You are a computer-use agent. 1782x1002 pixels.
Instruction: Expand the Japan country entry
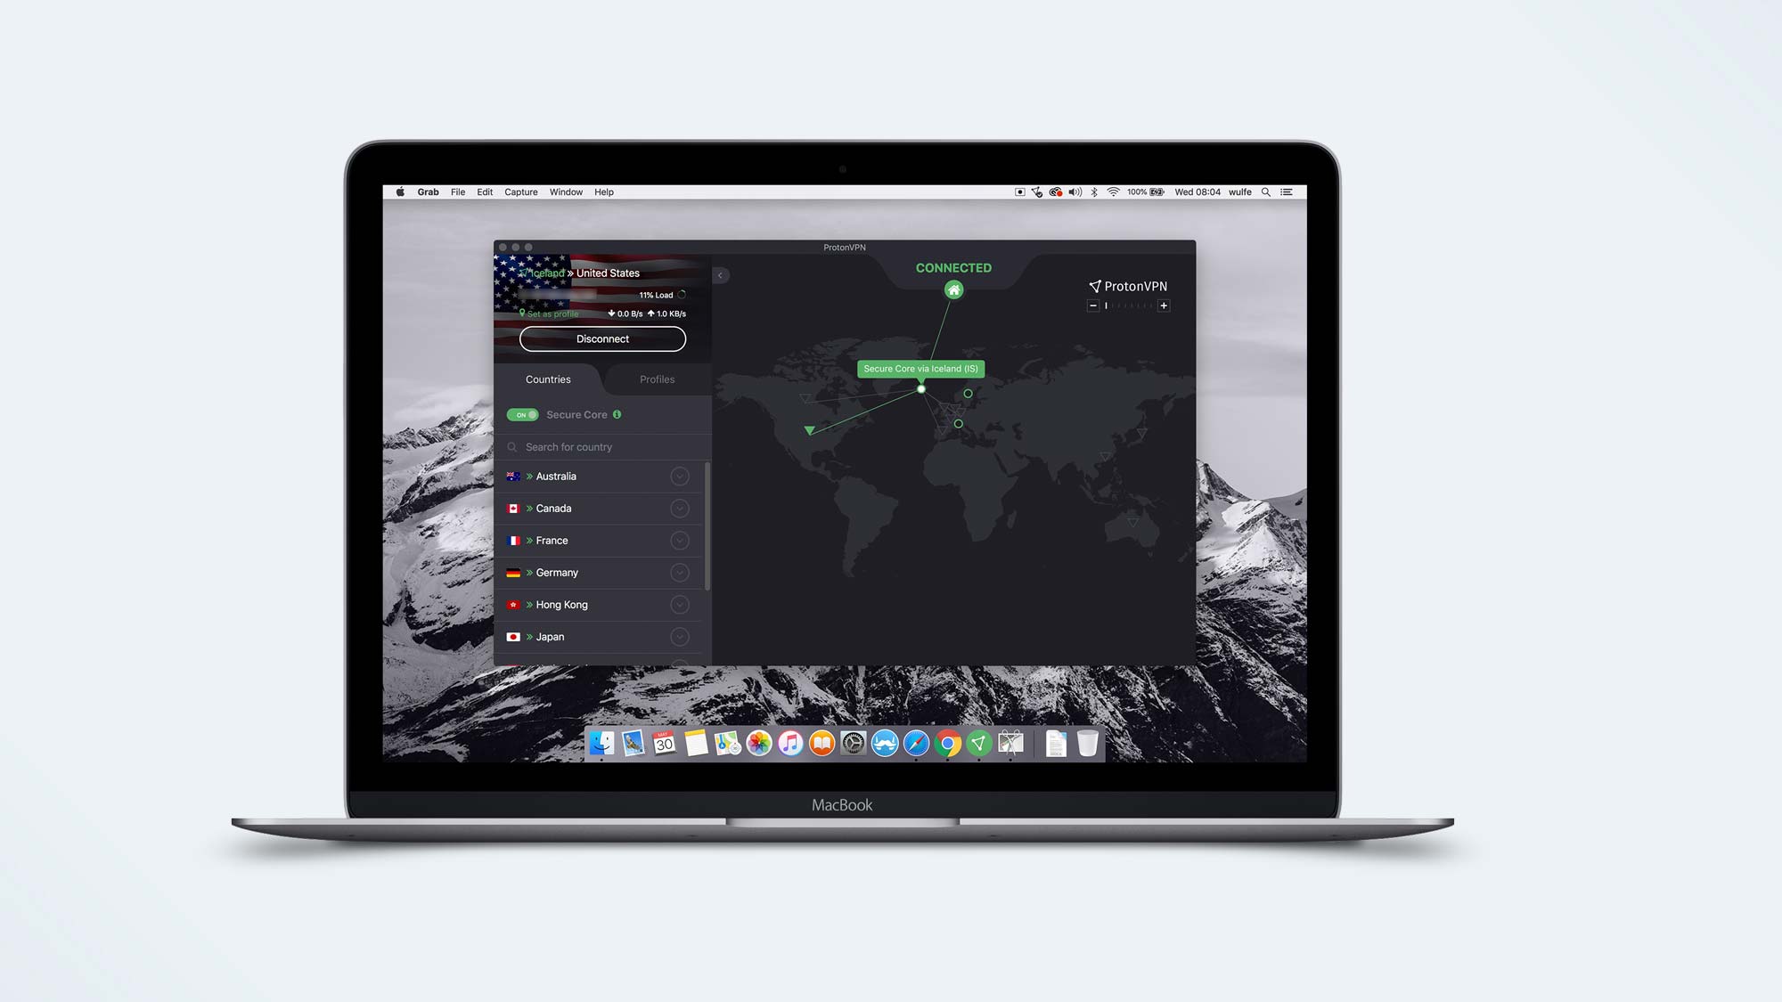click(679, 636)
